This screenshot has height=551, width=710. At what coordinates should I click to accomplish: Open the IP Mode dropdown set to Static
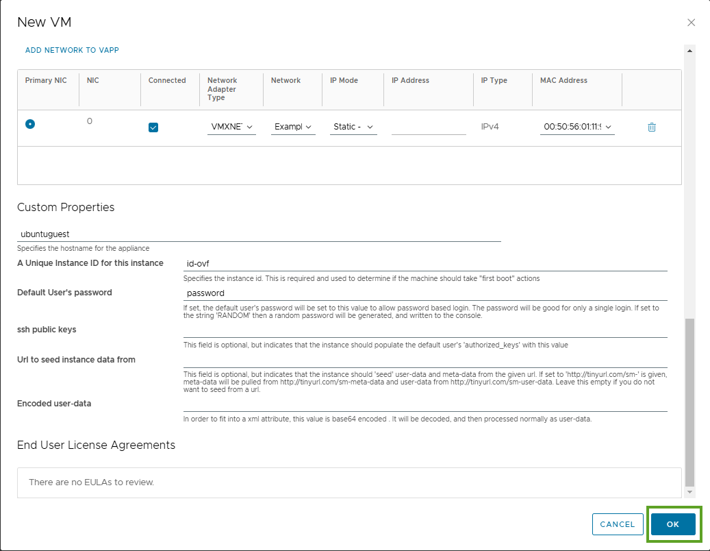[x=353, y=127]
